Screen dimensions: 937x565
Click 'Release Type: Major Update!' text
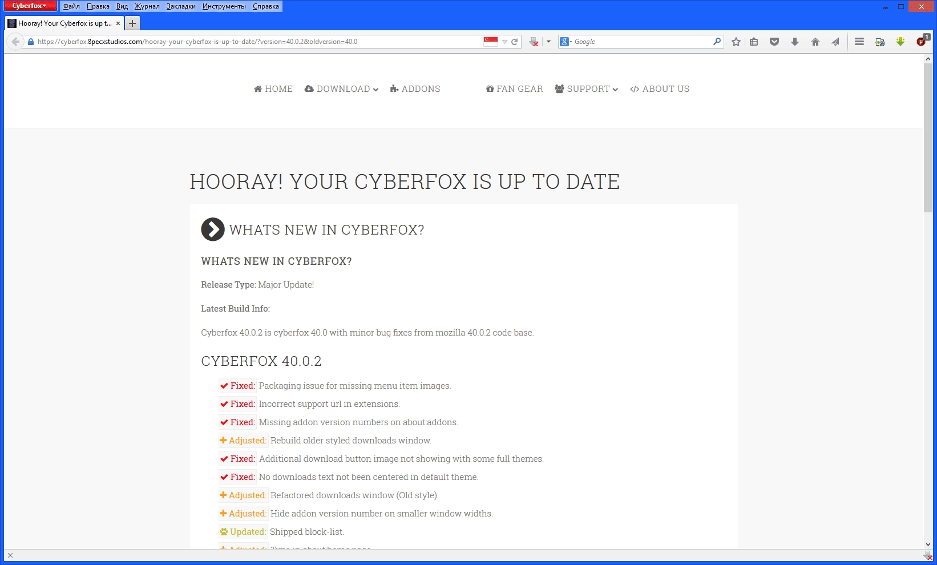tap(257, 285)
